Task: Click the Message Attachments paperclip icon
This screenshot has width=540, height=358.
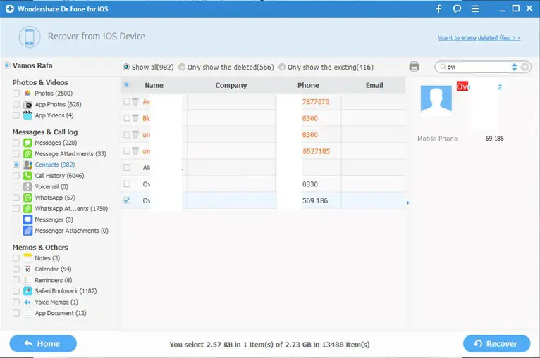Action: (27, 153)
